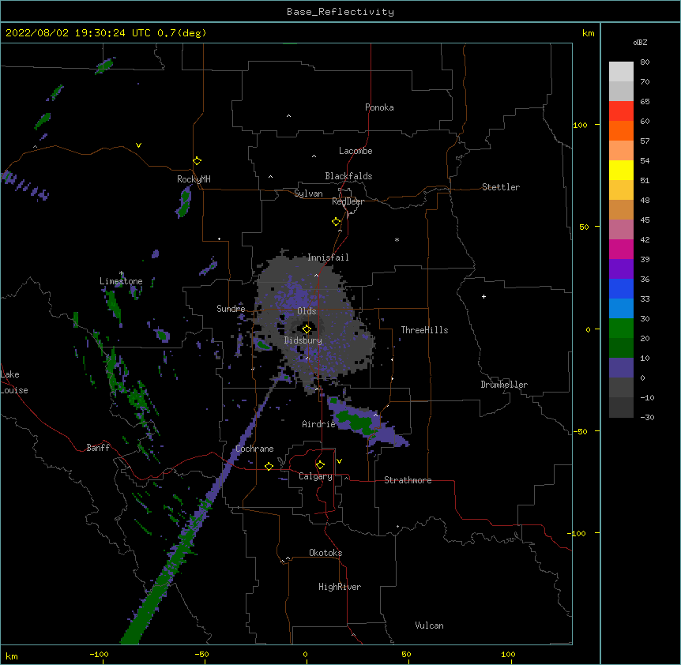Screen dimensions: 681x665
Task: Click the Banff label
Action: point(98,448)
